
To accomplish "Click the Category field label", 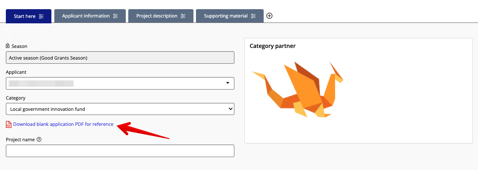I will [x=15, y=98].
